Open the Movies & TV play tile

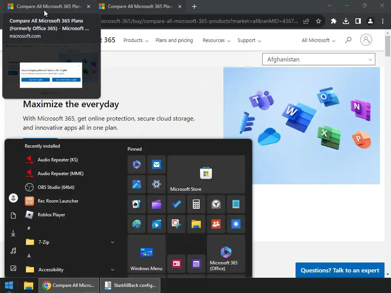click(156, 224)
